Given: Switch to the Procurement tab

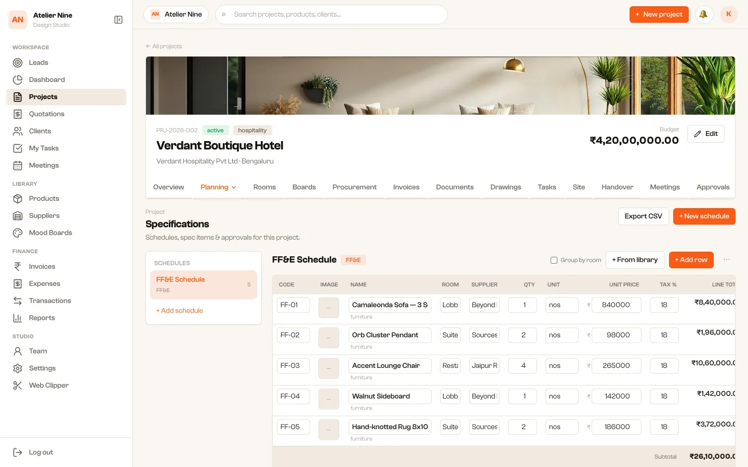Looking at the screenshot, I should [x=354, y=187].
